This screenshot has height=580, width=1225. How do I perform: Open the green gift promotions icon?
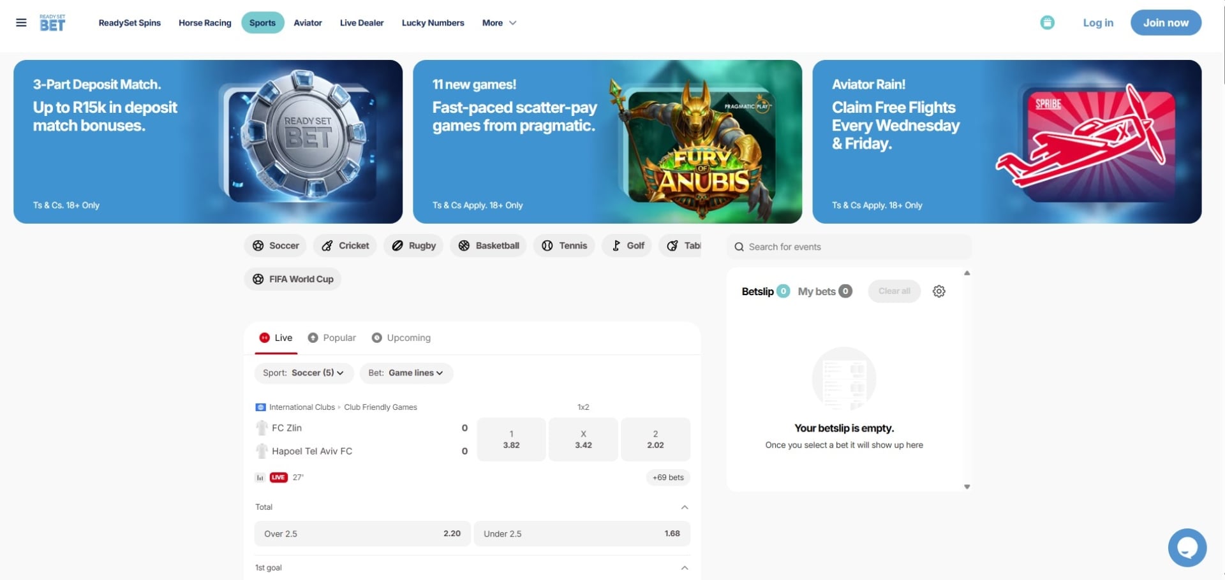[1047, 23]
